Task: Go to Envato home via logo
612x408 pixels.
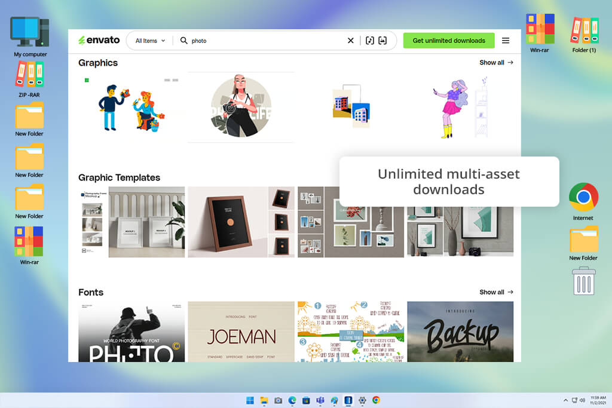Action: pos(99,40)
